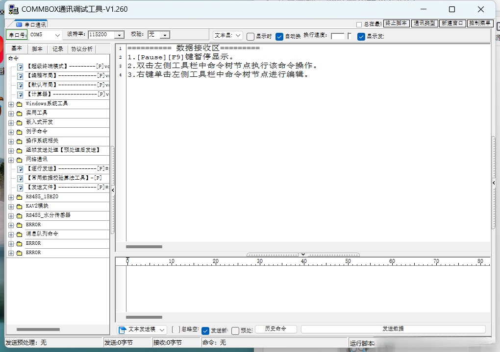Expand the RS485_18B20 tree node
This screenshot has height=352, width=500.
(x=11, y=197)
